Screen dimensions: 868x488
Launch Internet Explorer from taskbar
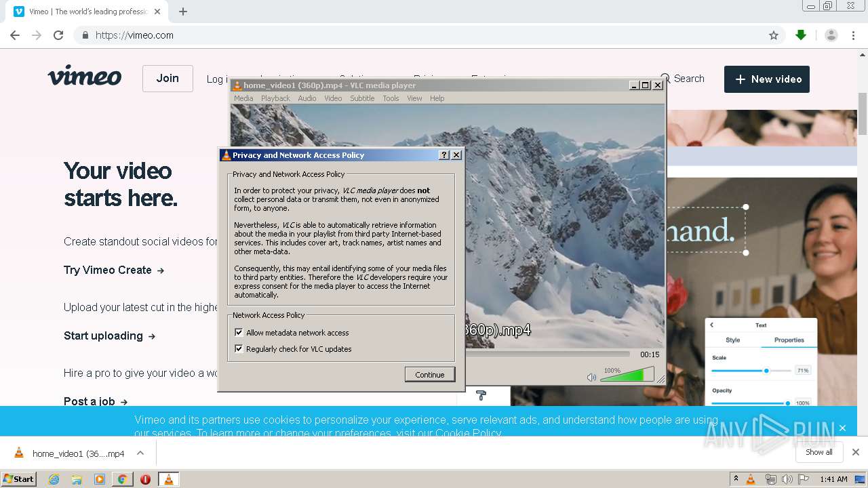[x=54, y=479]
